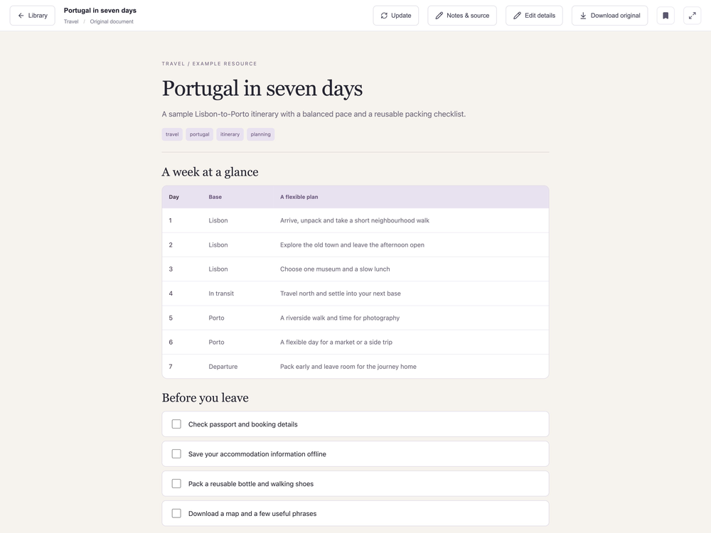Click the day 5 Porto cell
The image size is (711, 533).
coord(216,318)
